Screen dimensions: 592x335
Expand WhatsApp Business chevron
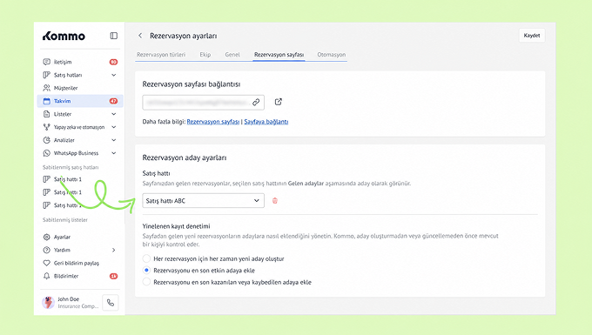click(x=114, y=153)
